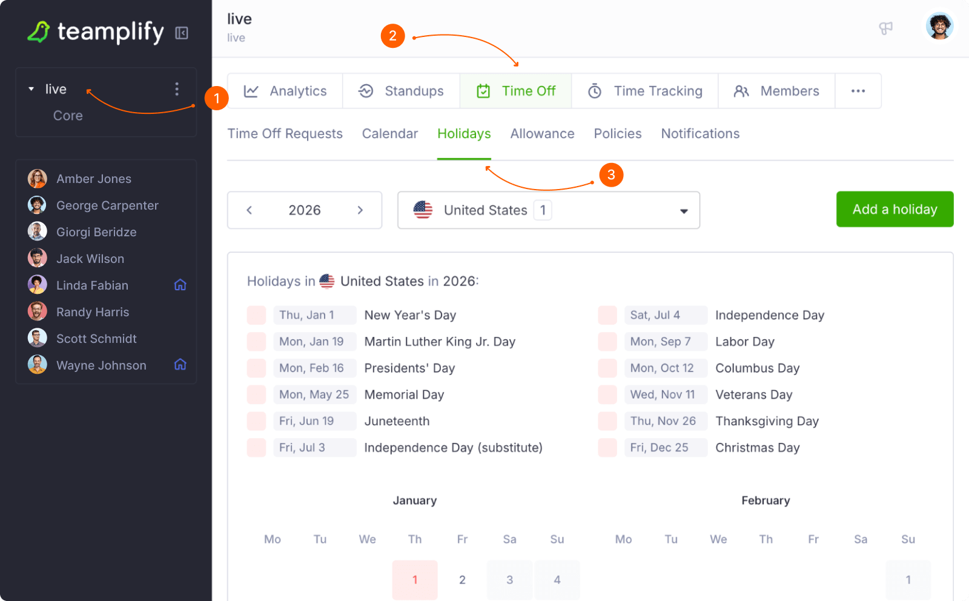This screenshot has width=969, height=601.
Task: Collapse the live team tree arrow
Action: coord(31,89)
